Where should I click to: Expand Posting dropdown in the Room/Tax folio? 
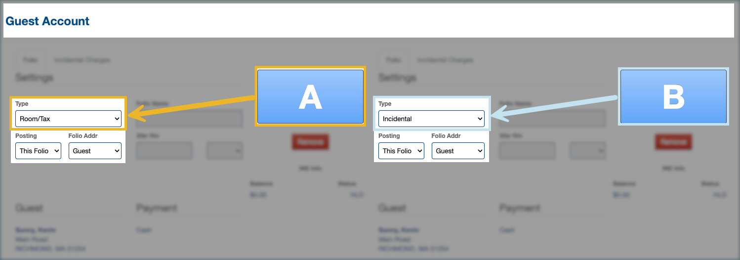38,151
